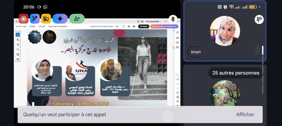Unpin the shared screen with pin icon
The width and height of the screenshot is (282, 126).
[173, 19]
